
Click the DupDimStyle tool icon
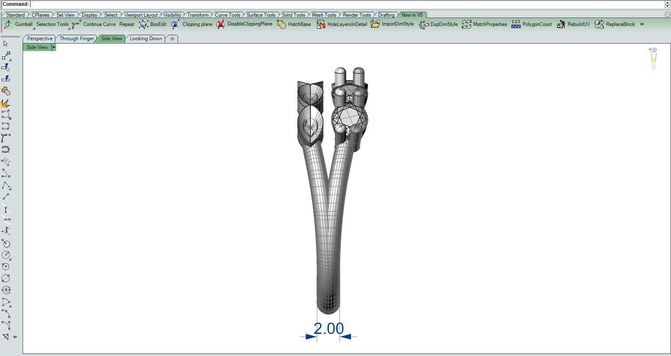coord(423,24)
